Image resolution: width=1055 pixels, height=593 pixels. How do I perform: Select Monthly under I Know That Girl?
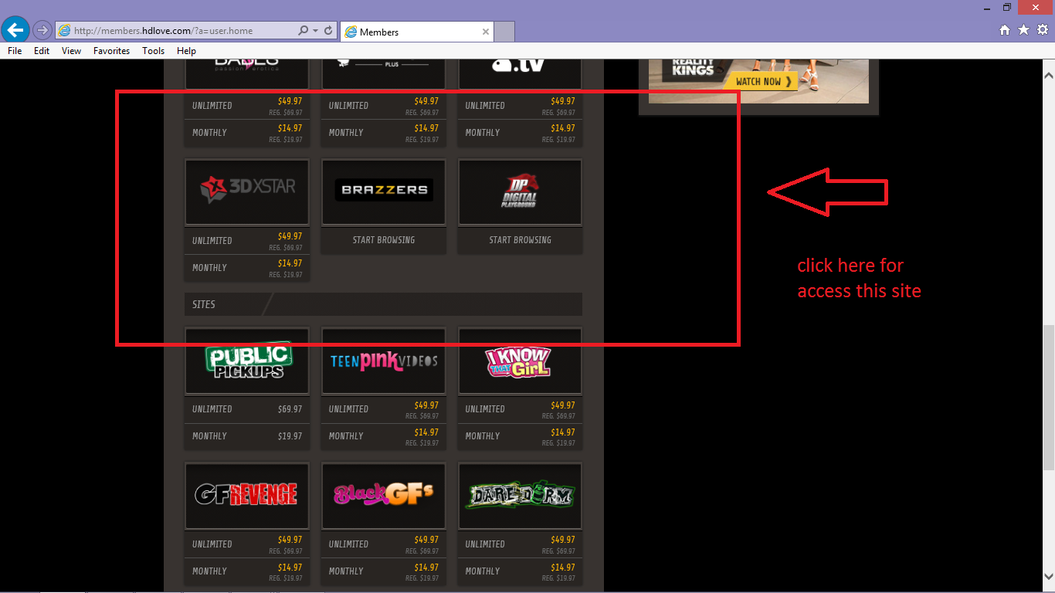[520, 436]
